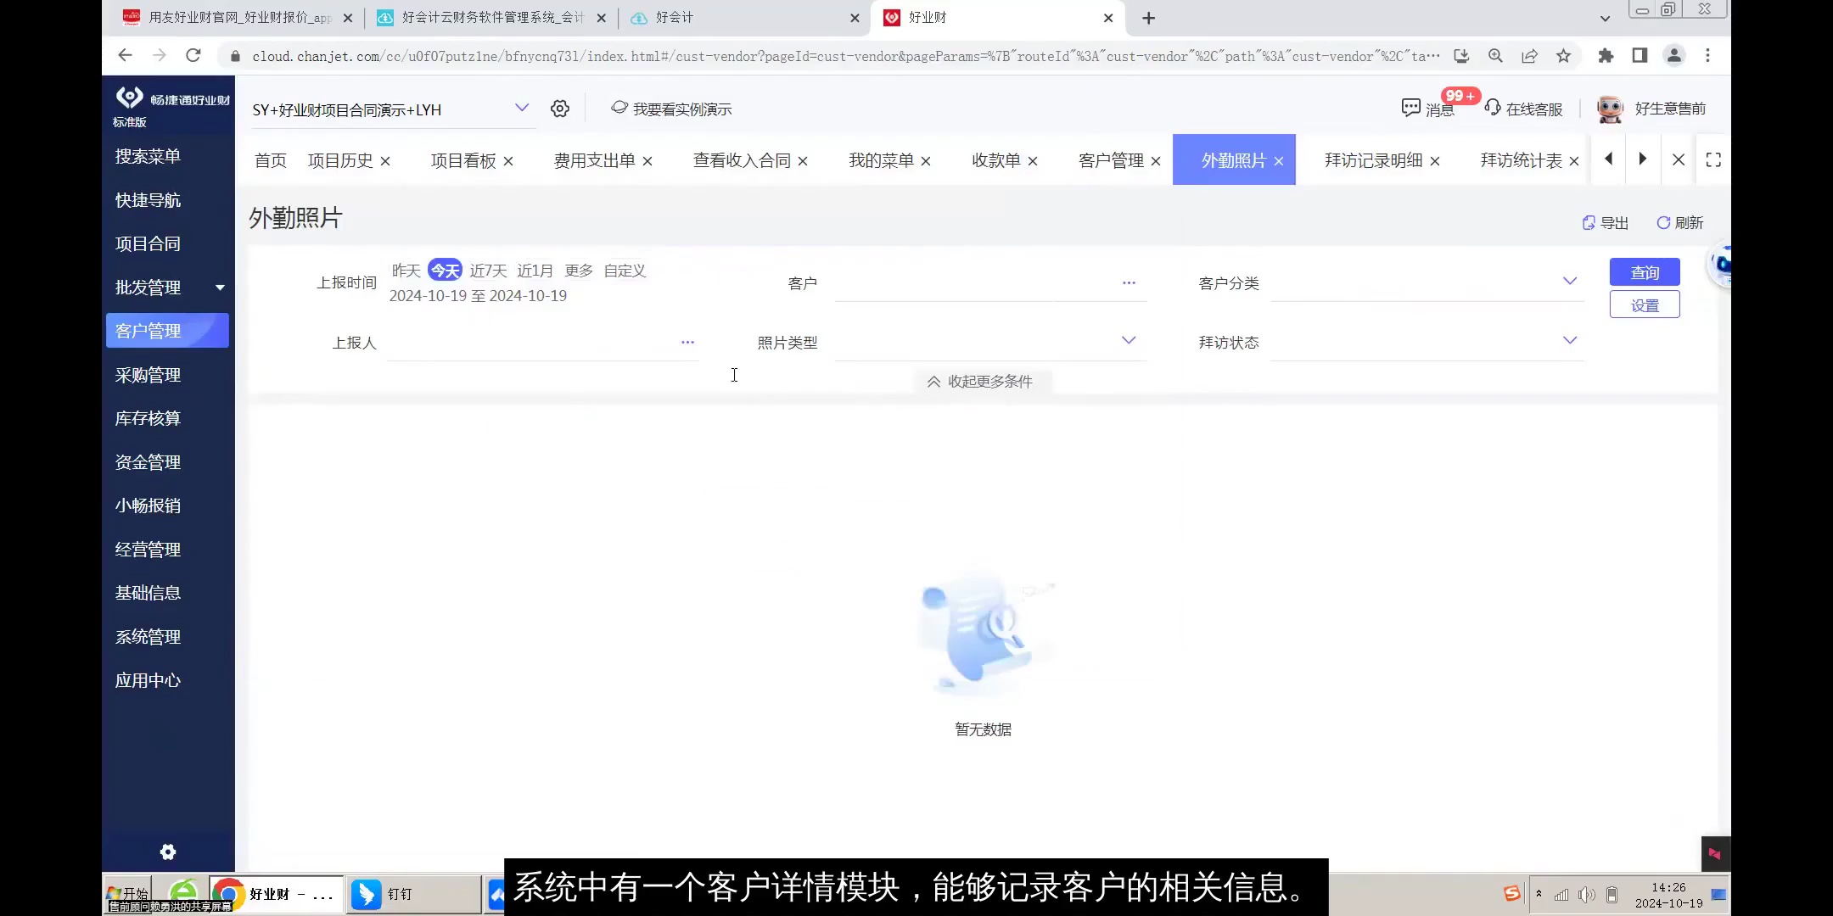Click the 设置 settings button
This screenshot has height=916, width=1833.
(x=1644, y=304)
